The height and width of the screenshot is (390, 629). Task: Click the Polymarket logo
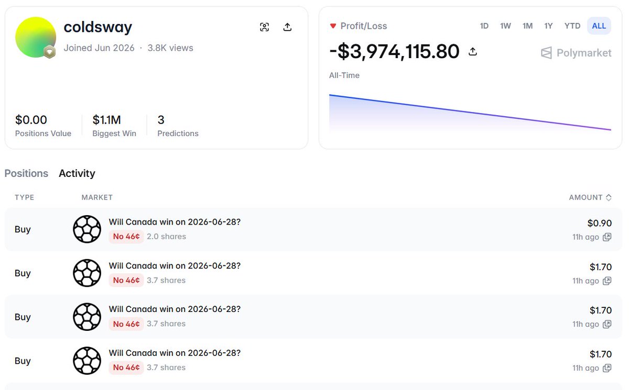point(576,53)
